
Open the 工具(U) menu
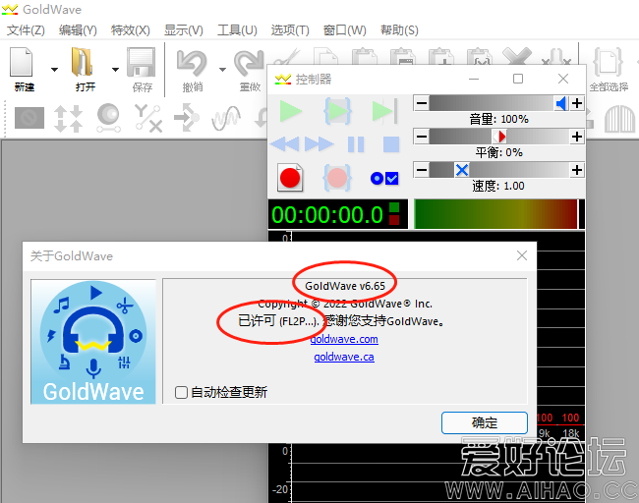237,30
